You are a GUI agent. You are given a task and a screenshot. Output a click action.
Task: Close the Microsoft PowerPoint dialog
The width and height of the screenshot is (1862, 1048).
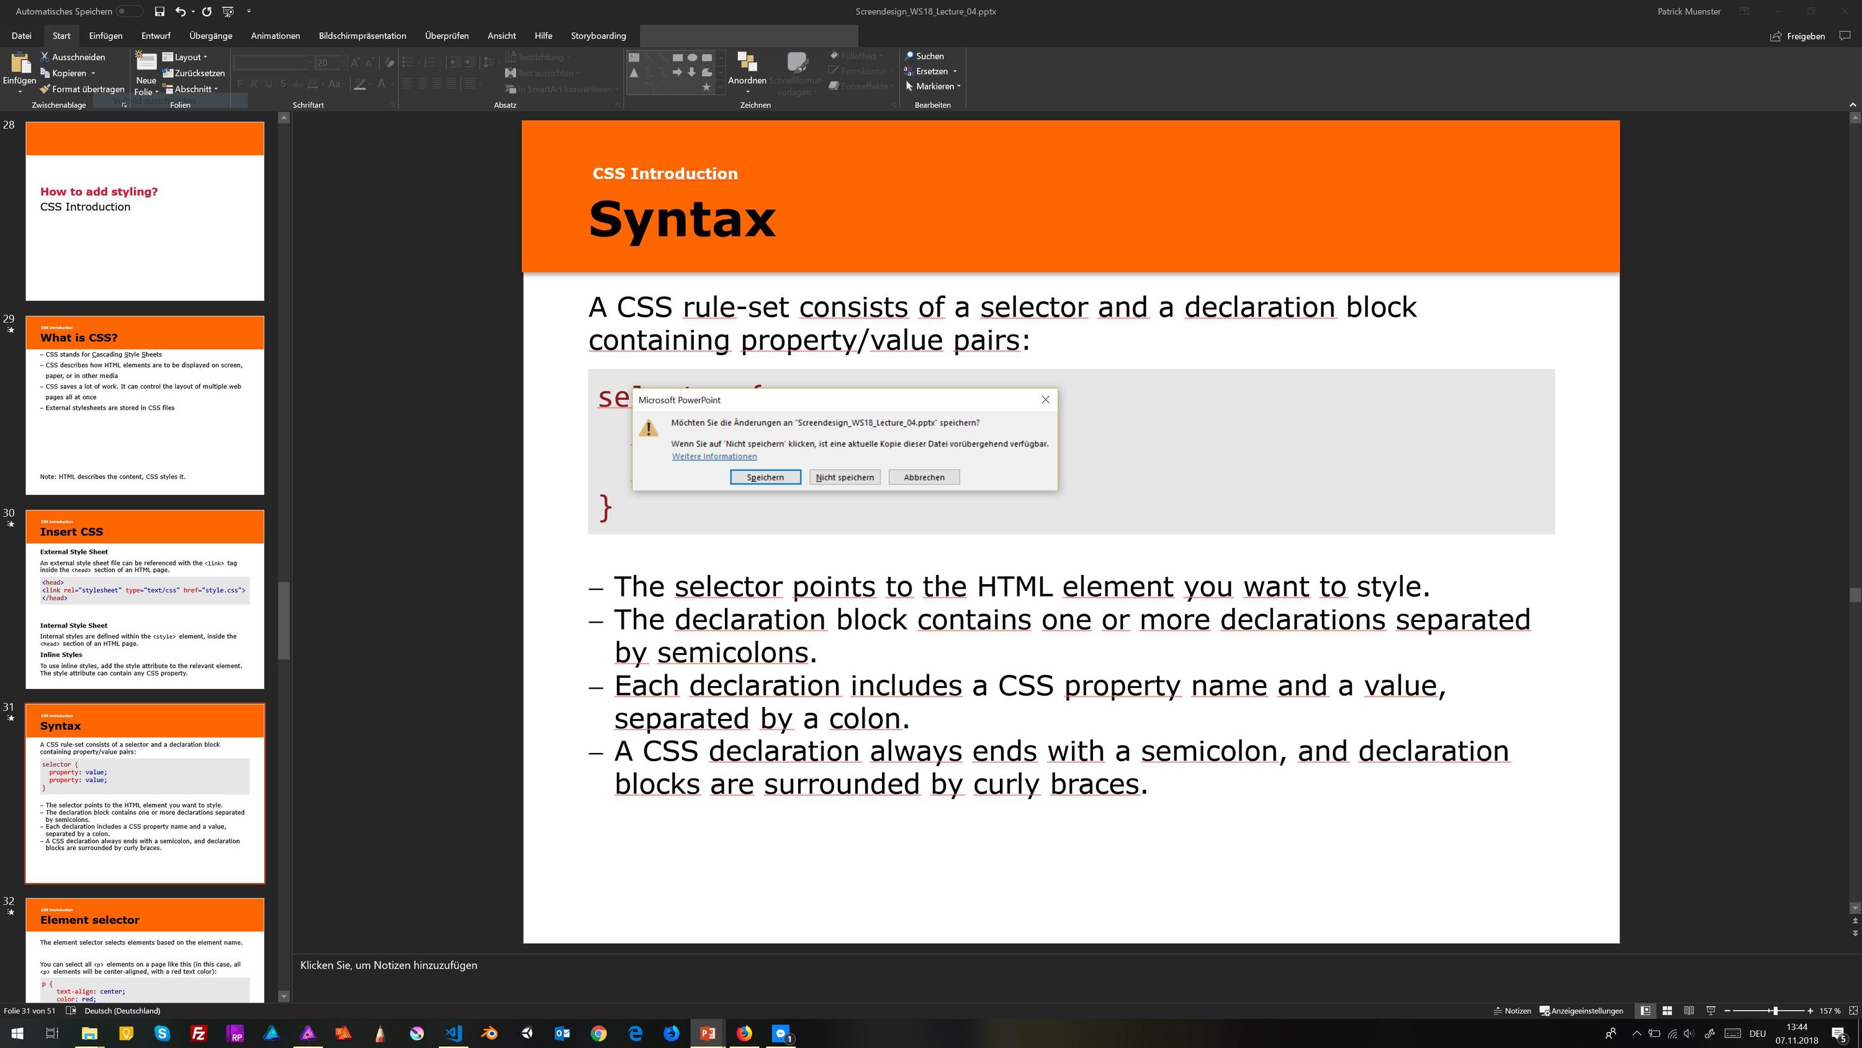pyautogui.click(x=1045, y=399)
